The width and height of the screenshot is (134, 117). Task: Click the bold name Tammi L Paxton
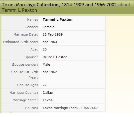pyautogui.click(x=58, y=19)
